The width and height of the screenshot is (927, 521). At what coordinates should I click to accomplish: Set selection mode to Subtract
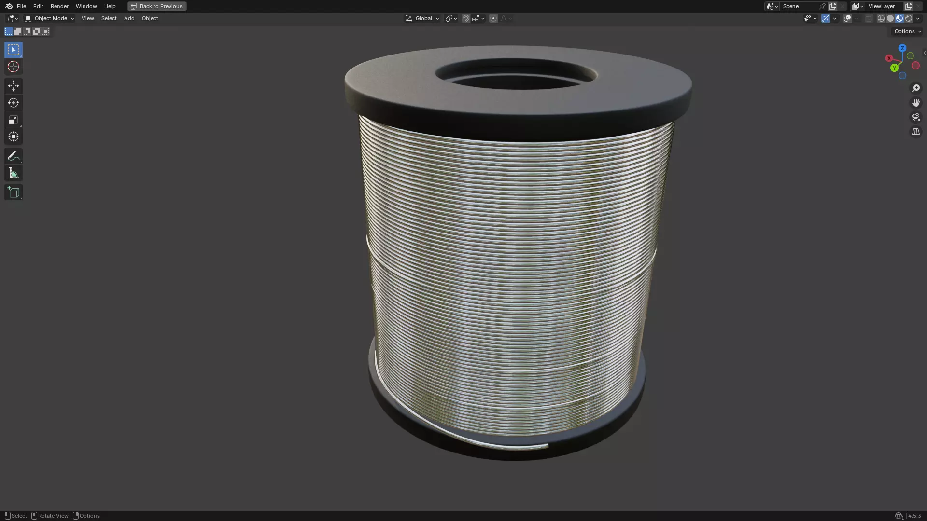click(27, 31)
